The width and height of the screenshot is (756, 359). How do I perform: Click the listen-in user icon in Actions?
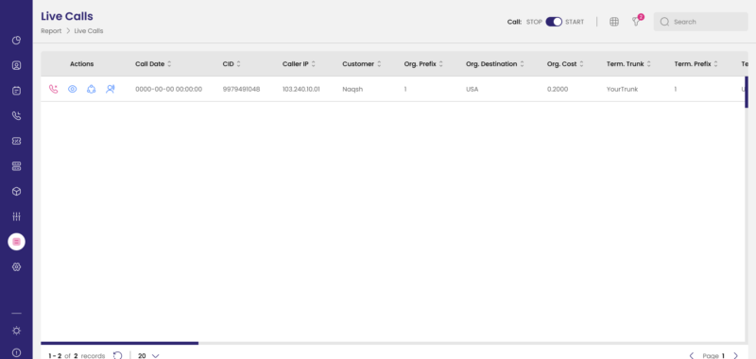(x=111, y=89)
